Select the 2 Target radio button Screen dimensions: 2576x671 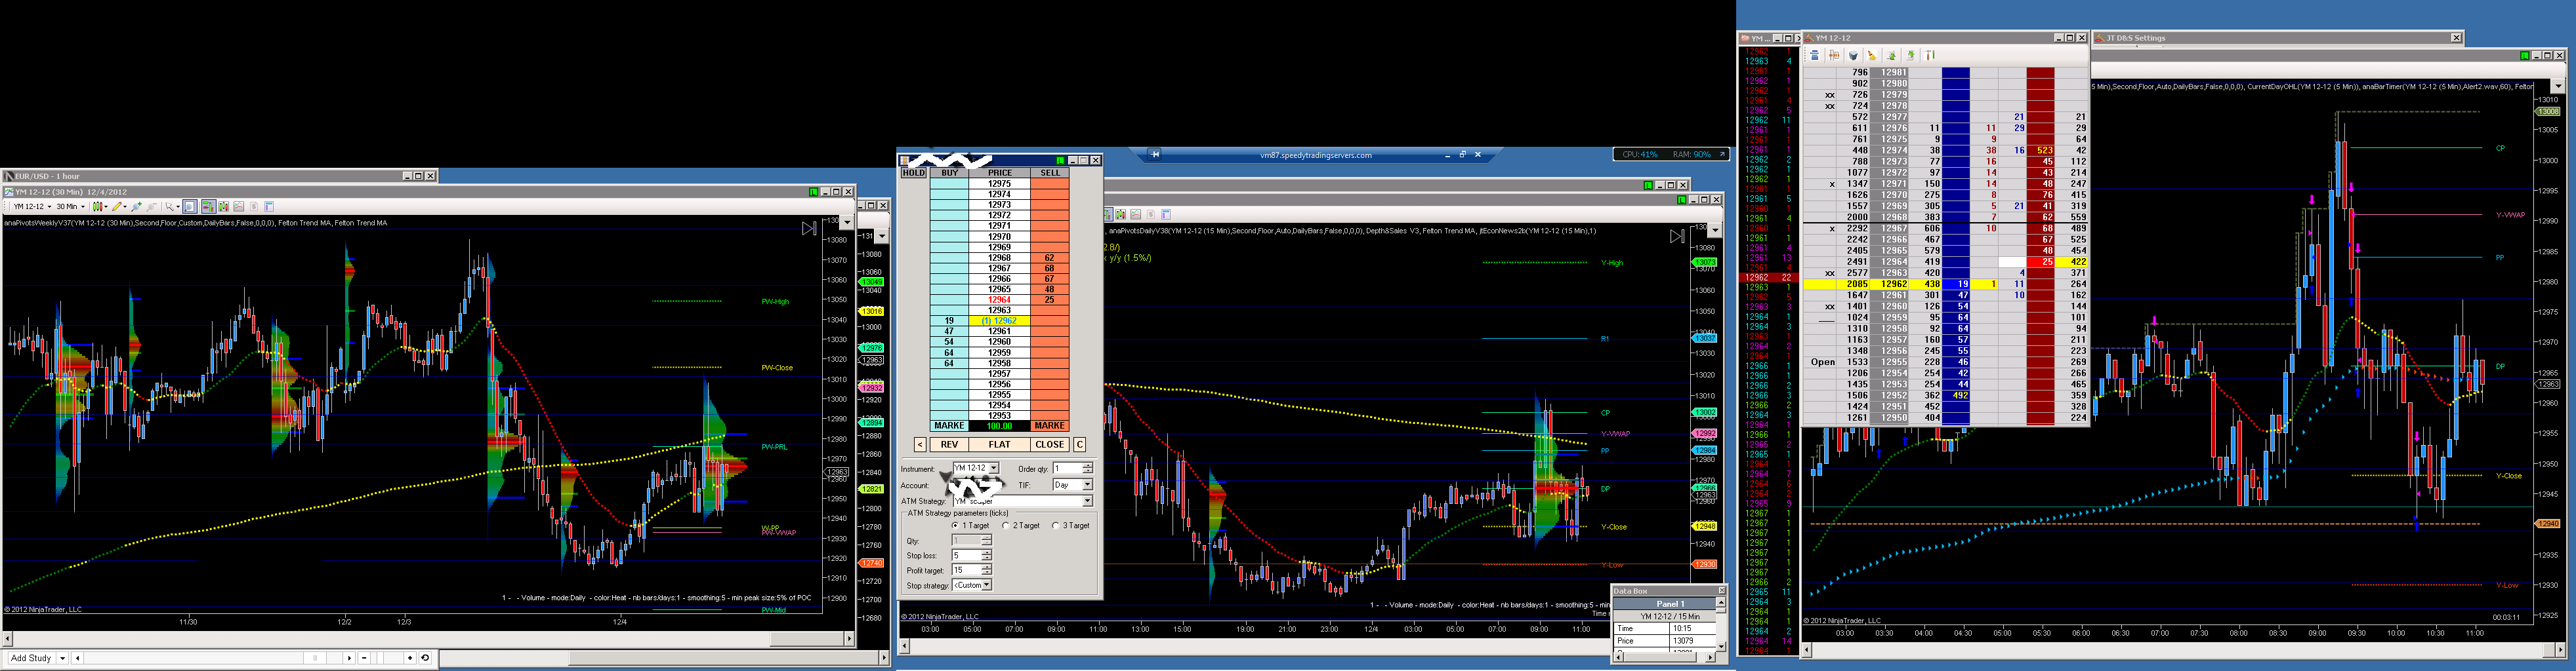(1005, 526)
